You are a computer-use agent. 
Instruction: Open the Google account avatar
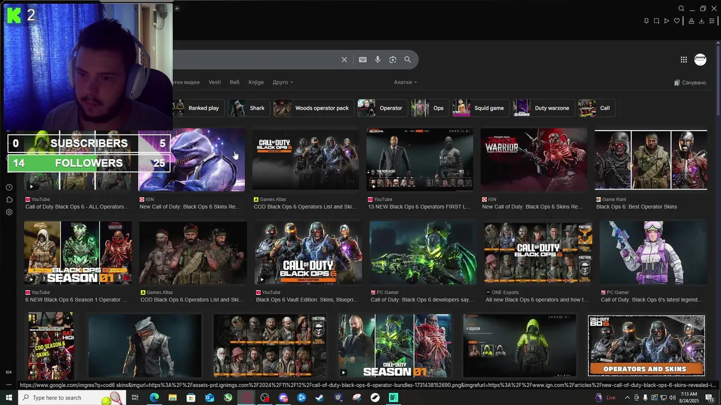(700, 60)
